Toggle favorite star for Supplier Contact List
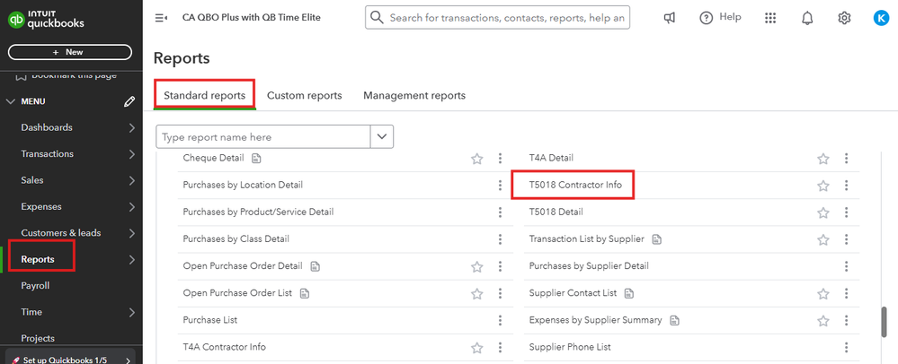This screenshot has height=364, width=898. point(822,293)
